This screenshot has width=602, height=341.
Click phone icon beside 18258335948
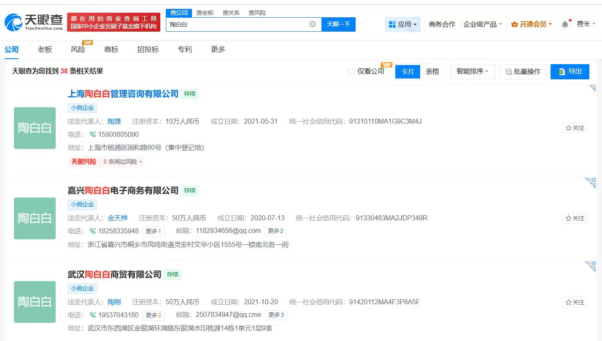(93, 231)
